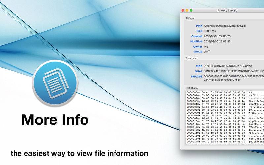
Task: Click the Group label
Action: coord(198,52)
